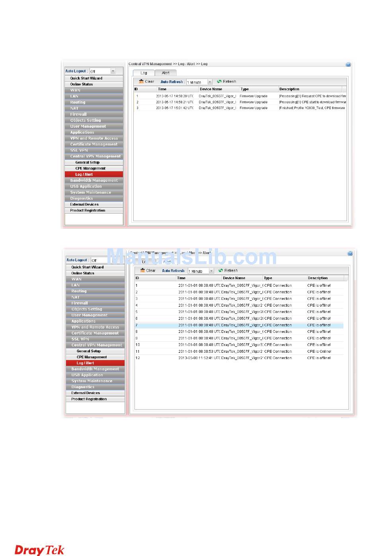The image size is (378, 556).
Task: Open Auto Logout dropdown in the Log screenshot
Action: coord(113,71)
